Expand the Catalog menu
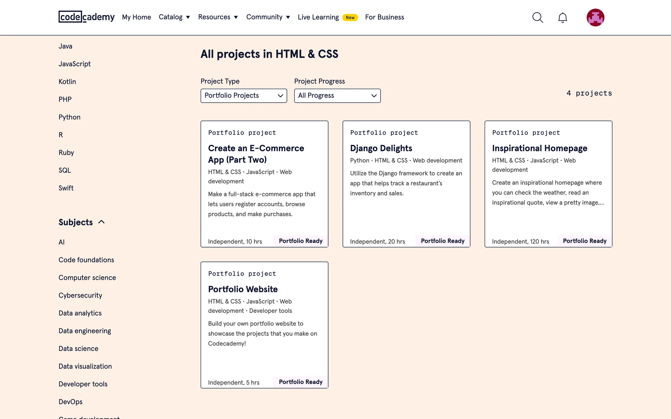The height and width of the screenshot is (419, 671). point(174,17)
